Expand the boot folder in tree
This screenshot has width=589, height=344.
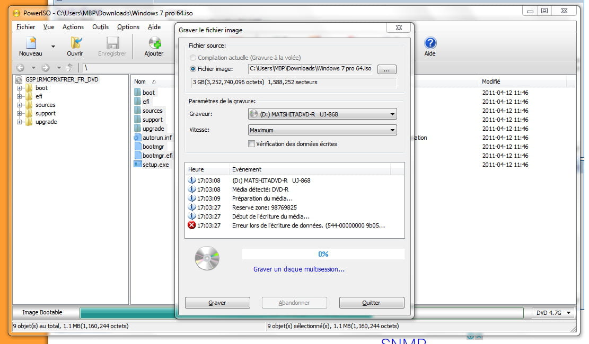(19, 88)
